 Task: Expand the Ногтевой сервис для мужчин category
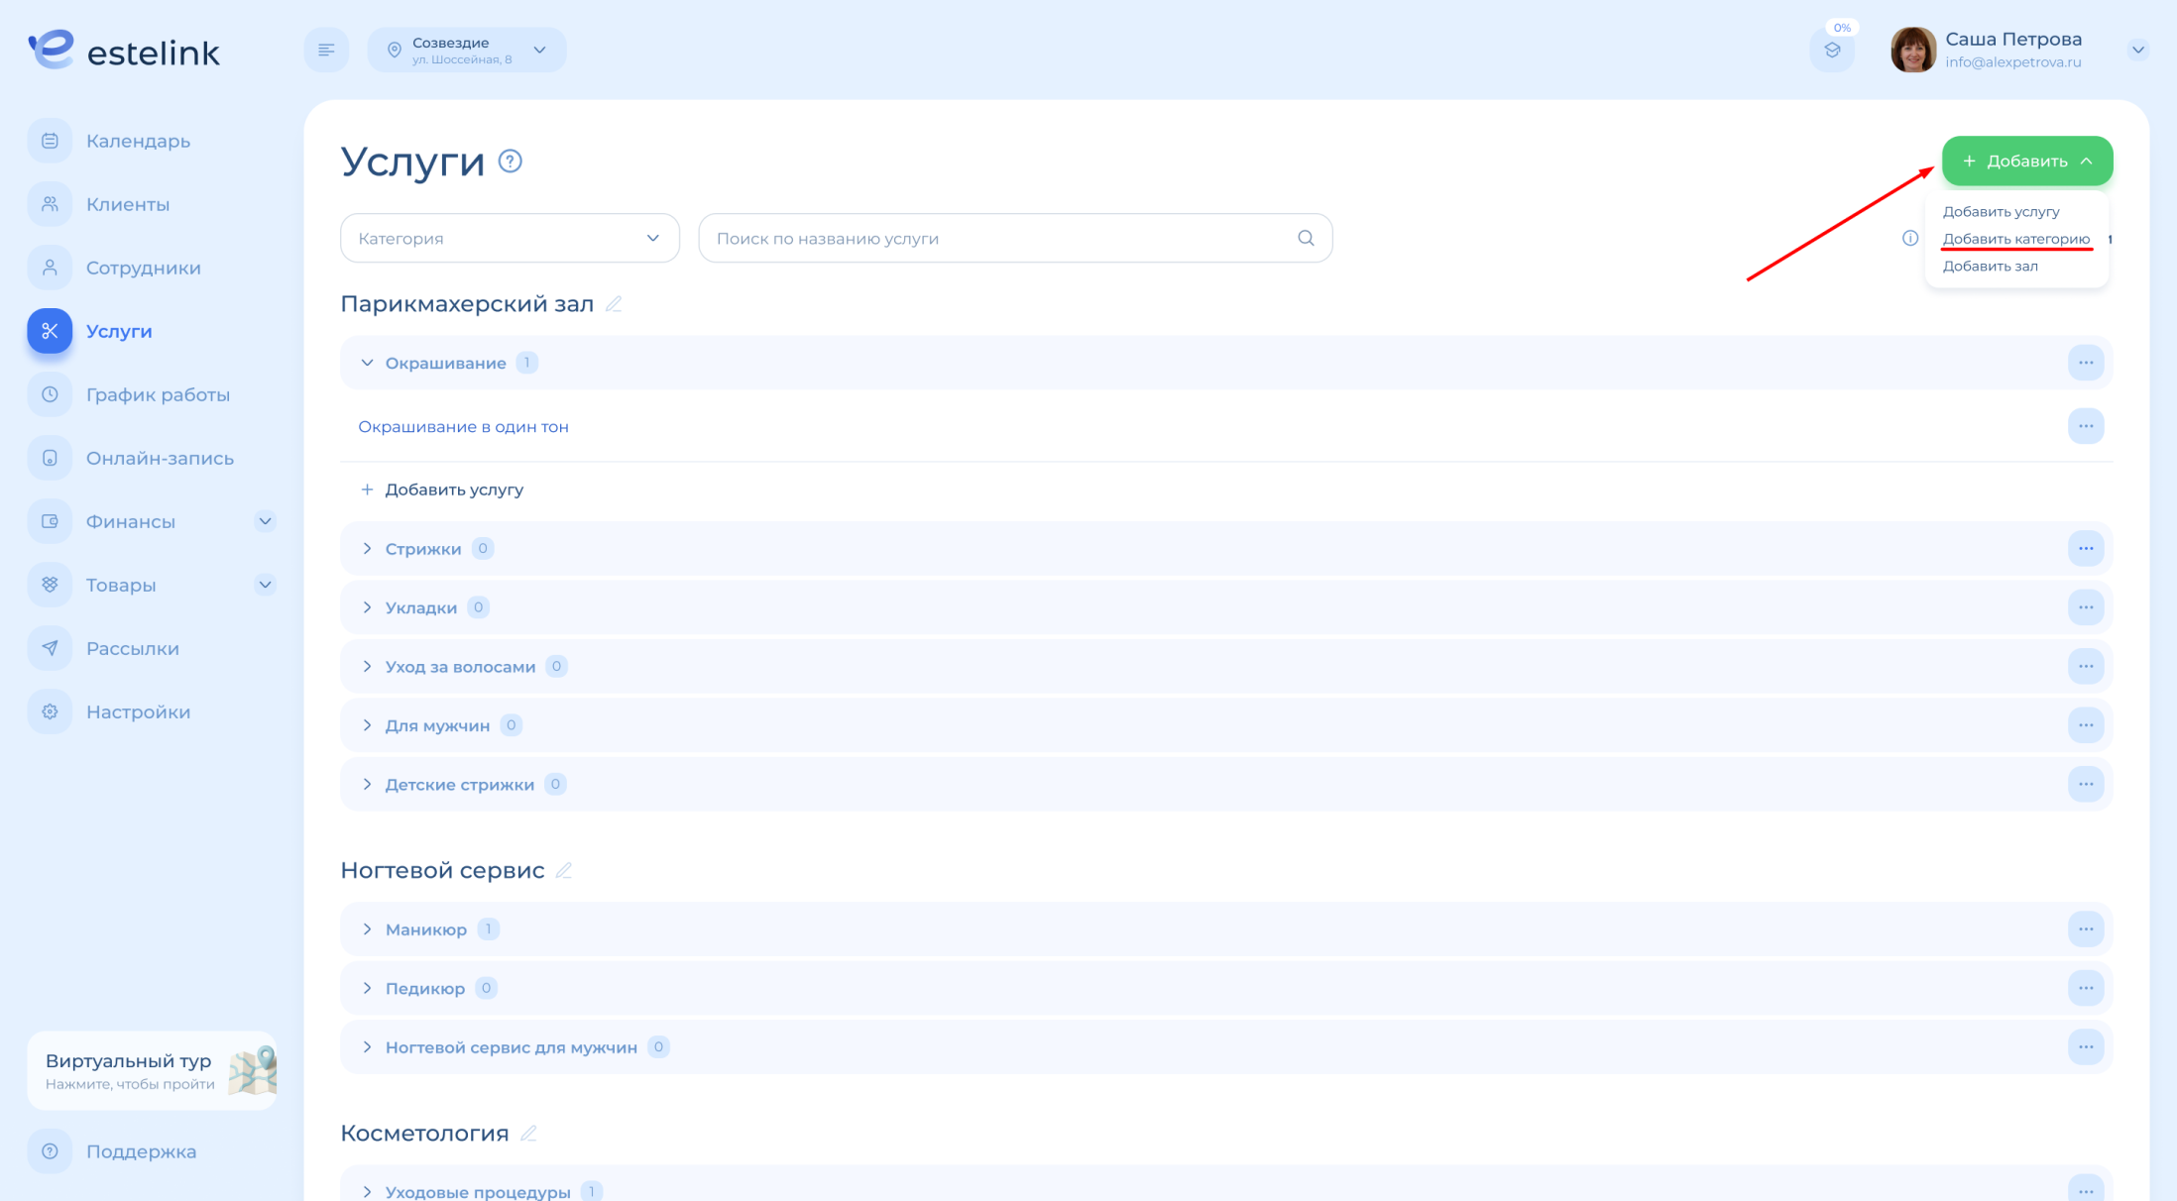point(367,1046)
